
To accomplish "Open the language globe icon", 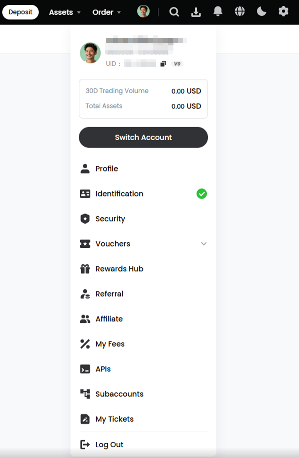I will 240,12.
